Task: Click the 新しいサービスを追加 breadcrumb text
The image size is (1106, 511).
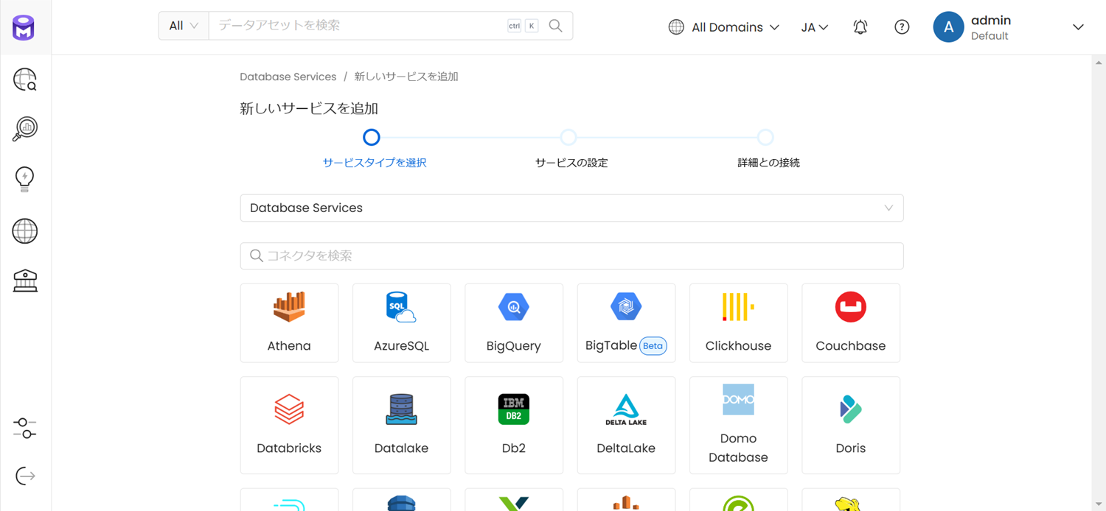Action: click(406, 77)
